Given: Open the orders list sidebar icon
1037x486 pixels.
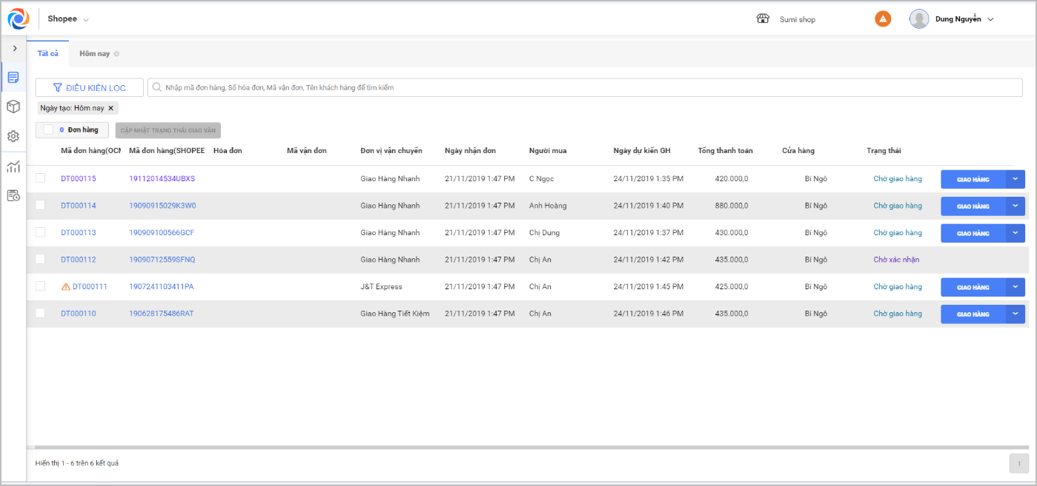Looking at the screenshot, I should (13, 77).
